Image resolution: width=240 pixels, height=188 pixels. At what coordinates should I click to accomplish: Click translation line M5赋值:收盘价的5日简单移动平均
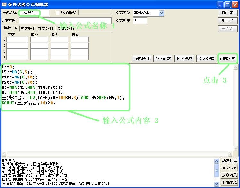[x=30, y=164]
